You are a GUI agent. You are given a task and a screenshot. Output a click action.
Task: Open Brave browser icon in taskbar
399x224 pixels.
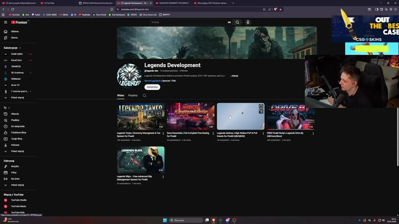(214, 220)
